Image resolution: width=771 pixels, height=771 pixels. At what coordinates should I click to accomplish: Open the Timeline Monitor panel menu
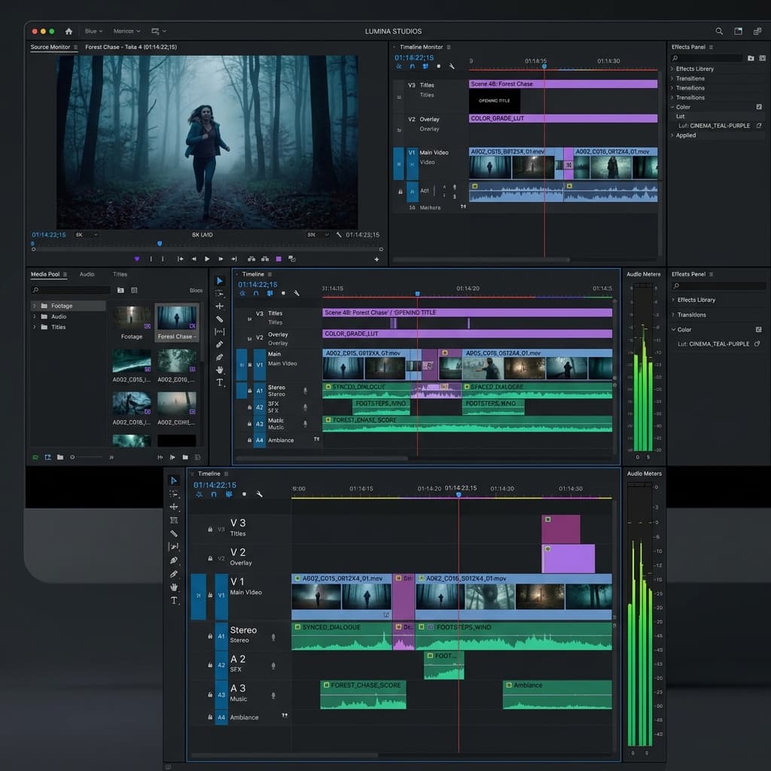pos(449,47)
